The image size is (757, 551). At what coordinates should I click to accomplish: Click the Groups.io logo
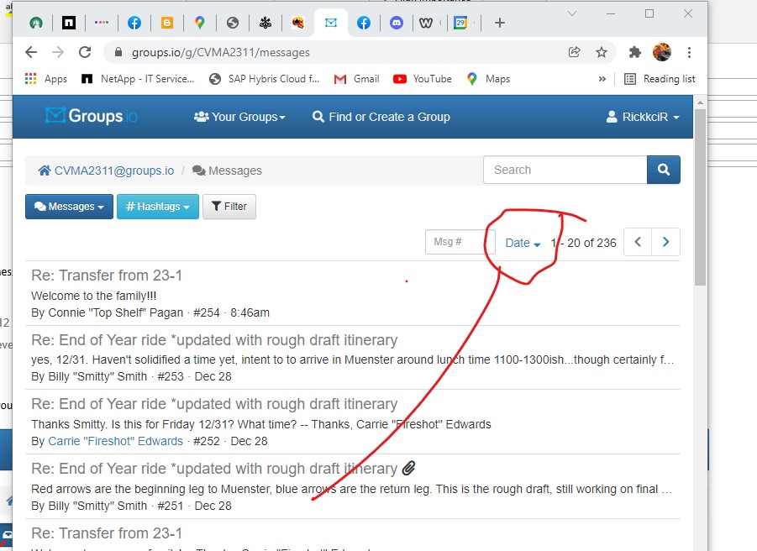(92, 116)
